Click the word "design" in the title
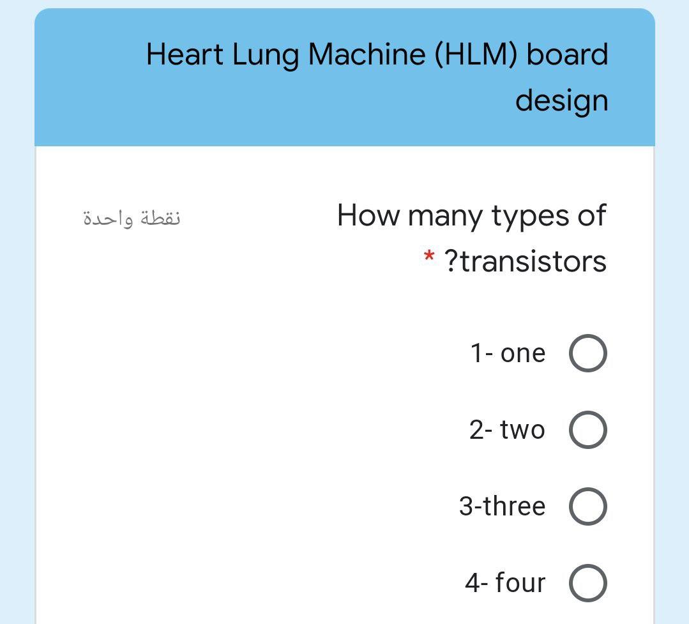 (563, 100)
